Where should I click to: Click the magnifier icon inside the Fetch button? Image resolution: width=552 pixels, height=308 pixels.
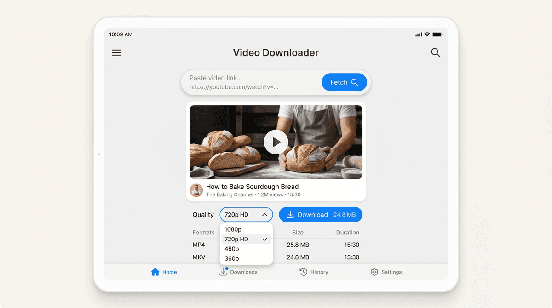point(354,82)
